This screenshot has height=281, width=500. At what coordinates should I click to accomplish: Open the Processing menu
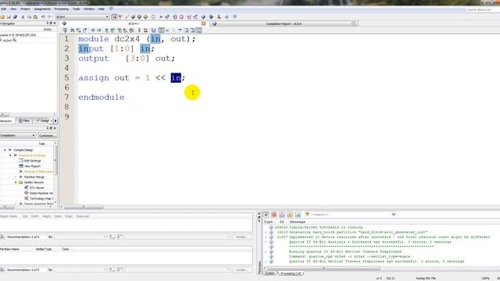click(62, 9)
